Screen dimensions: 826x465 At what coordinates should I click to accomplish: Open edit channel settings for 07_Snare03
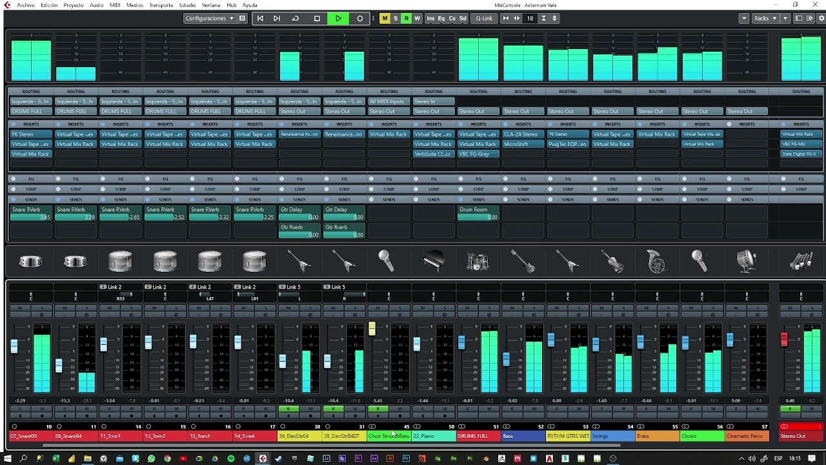point(41,315)
